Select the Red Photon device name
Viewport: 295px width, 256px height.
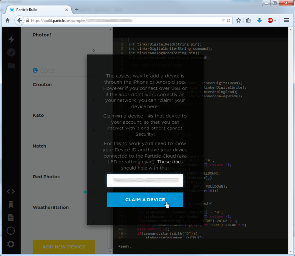pos(47,177)
